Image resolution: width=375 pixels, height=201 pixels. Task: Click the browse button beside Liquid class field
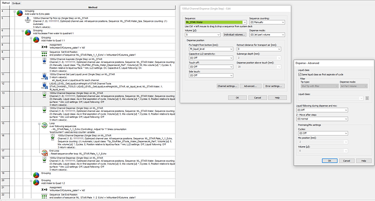(x=367, y=98)
